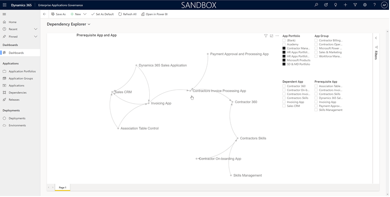The image size is (390, 197).
Task: Expand the Recent section chevron
Action: (x=35, y=29)
